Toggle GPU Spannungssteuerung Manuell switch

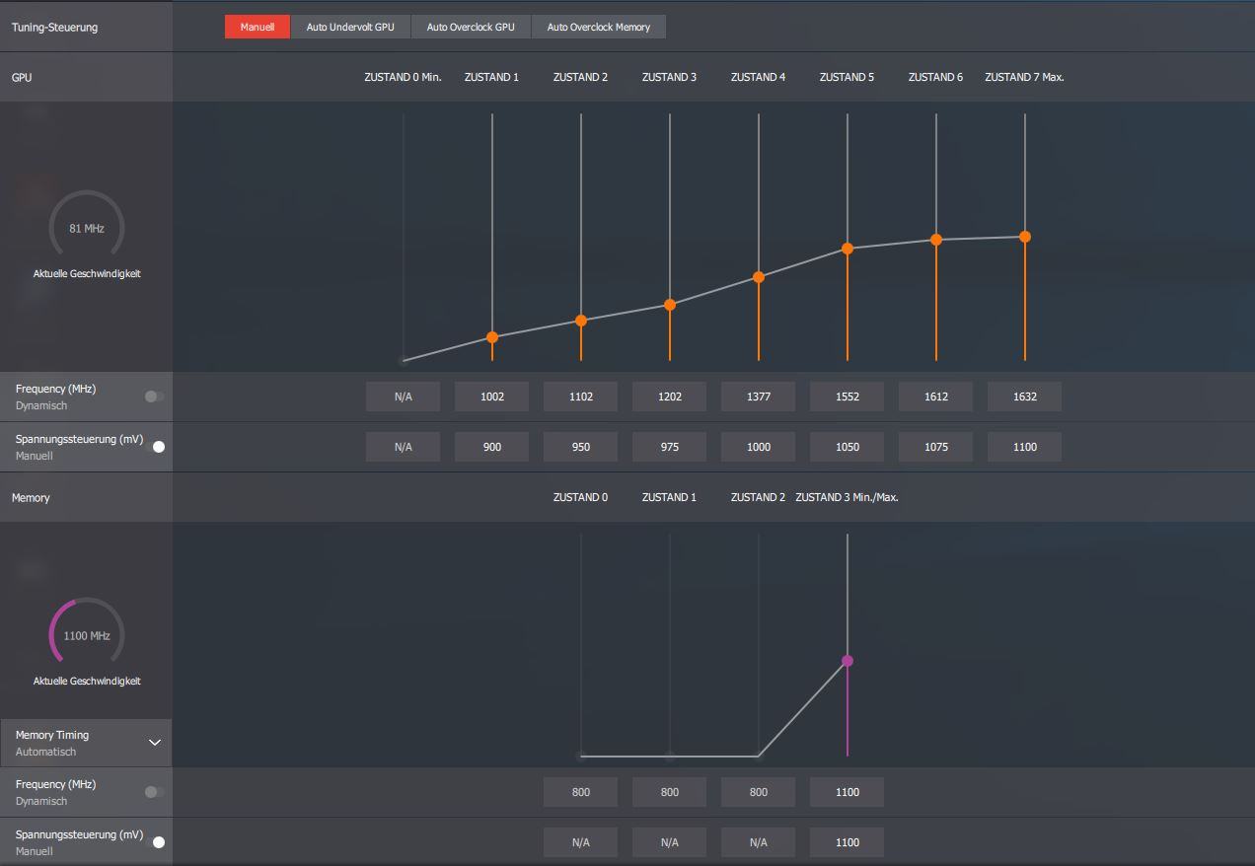click(x=154, y=447)
